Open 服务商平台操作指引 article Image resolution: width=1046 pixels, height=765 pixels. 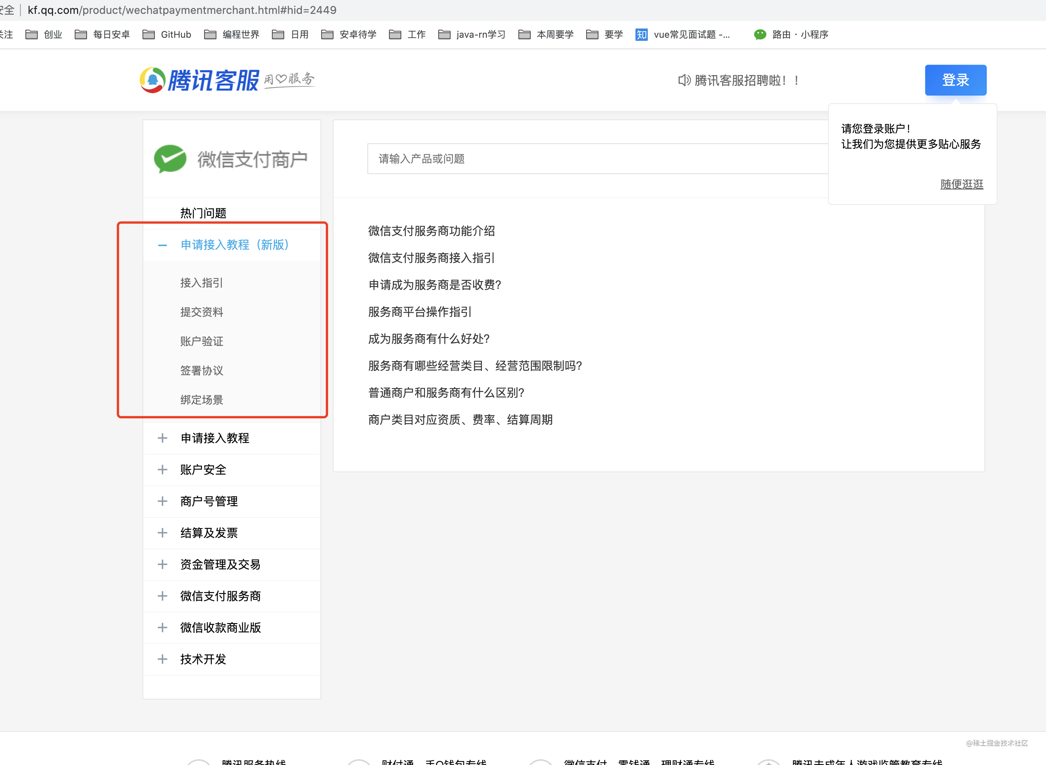pos(419,312)
